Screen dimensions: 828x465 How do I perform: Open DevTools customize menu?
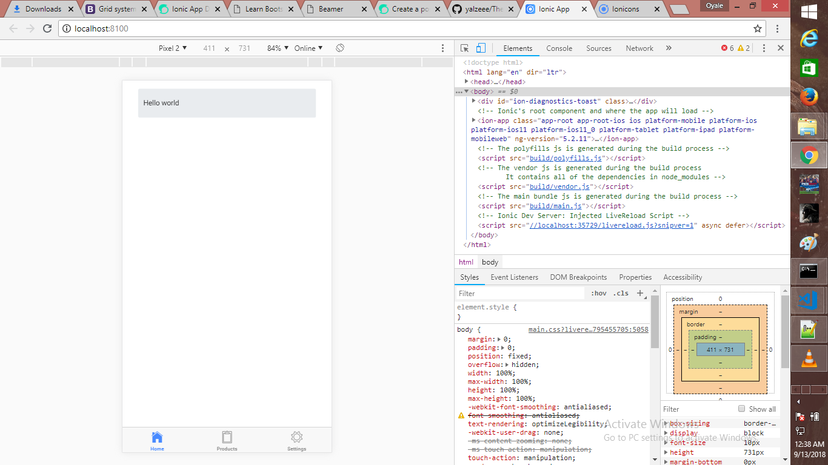(x=764, y=48)
